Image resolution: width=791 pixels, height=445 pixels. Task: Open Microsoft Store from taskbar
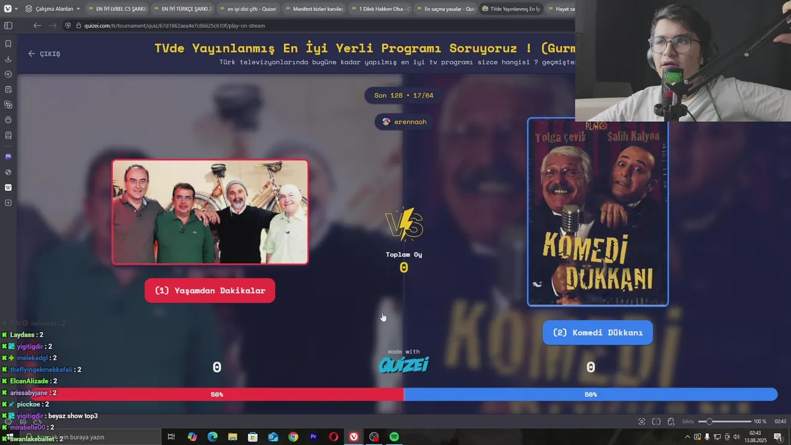(x=253, y=437)
